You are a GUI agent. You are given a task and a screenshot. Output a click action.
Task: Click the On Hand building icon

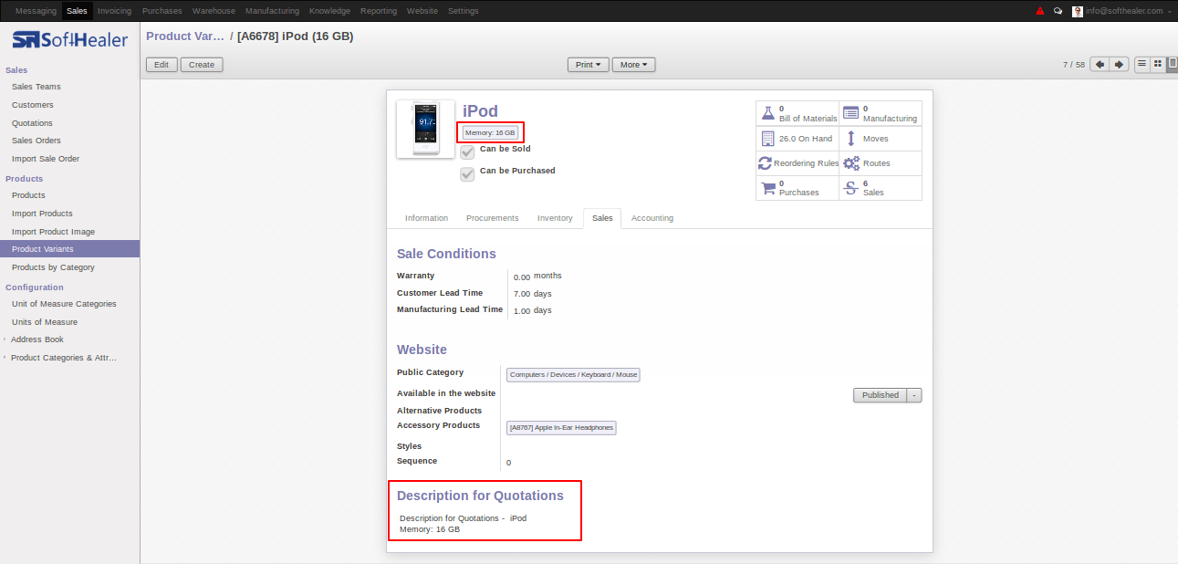click(767, 139)
